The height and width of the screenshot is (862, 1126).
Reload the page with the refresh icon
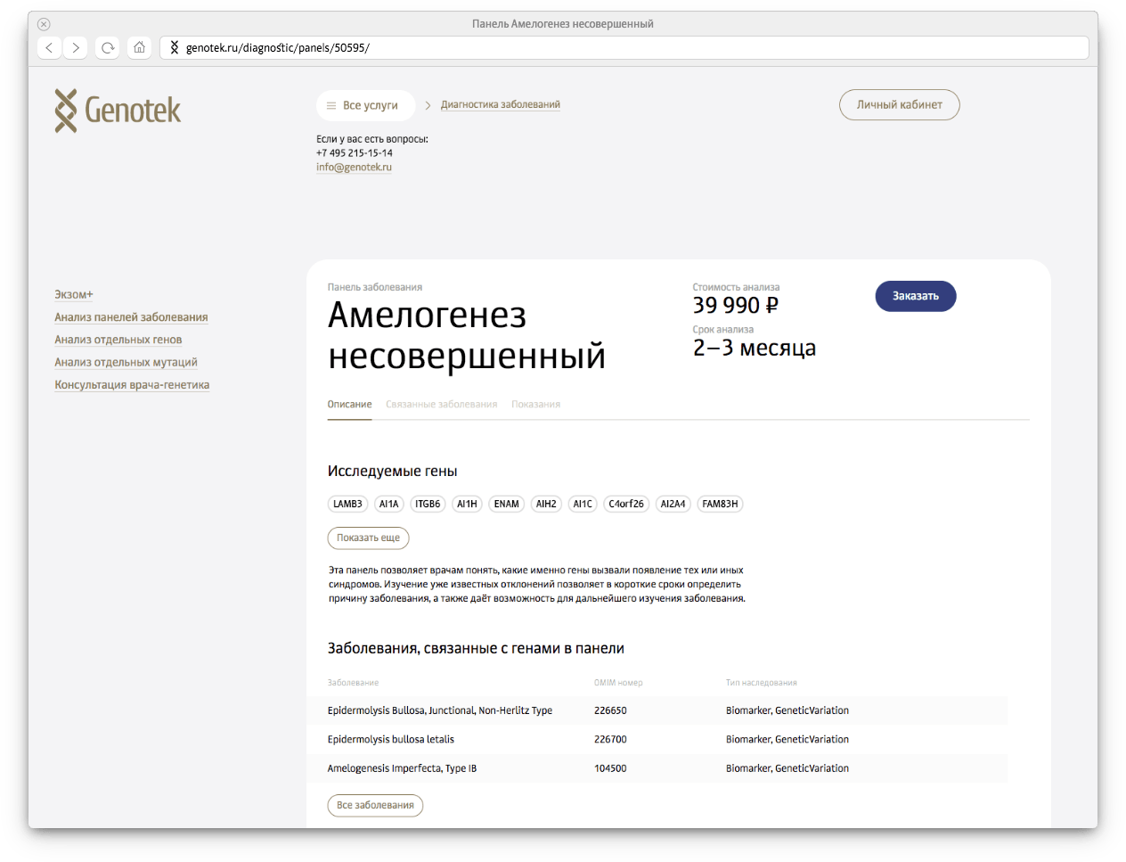[x=108, y=47]
